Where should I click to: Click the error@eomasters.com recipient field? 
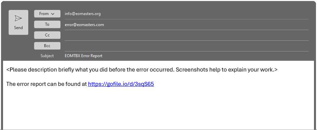(187, 25)
